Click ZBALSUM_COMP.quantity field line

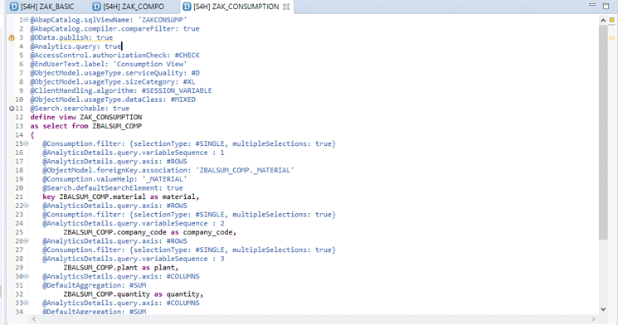134,294
